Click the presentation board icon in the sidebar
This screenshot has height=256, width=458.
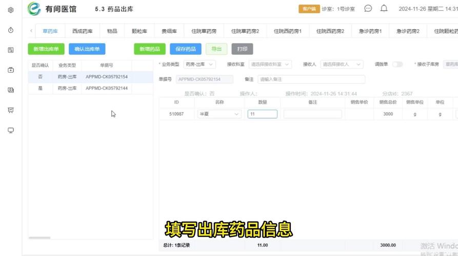point(11,110)
